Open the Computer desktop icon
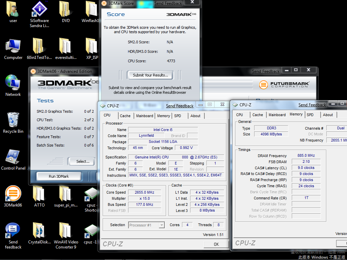The width and height of the screenshot is (347, 260). tap(13, 49)
